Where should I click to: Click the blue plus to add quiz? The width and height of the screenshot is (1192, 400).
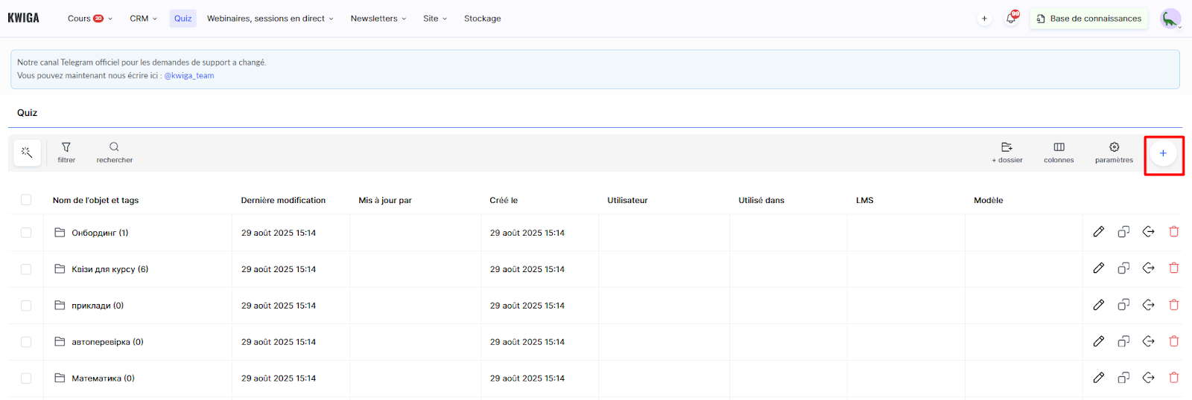[x=1163, y=153]
